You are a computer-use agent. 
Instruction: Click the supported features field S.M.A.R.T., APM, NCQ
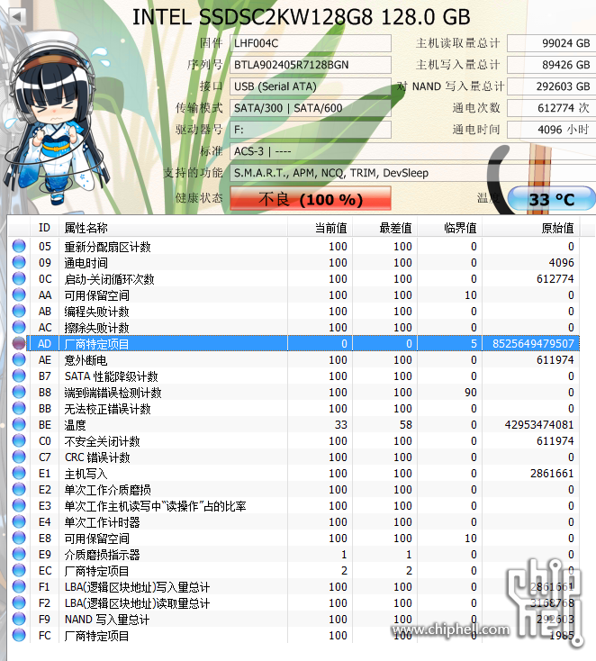tap(412, 173)
